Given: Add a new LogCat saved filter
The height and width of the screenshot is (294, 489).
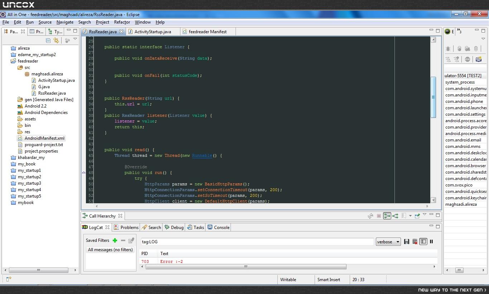Looking at the screenshot, I should tap(115, 240).
